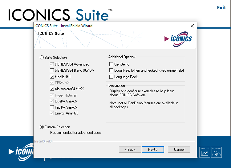Click the 'Recommended for advanced users.' text
The width and height of the screenshot is (231, 168).
pos(76,133)
